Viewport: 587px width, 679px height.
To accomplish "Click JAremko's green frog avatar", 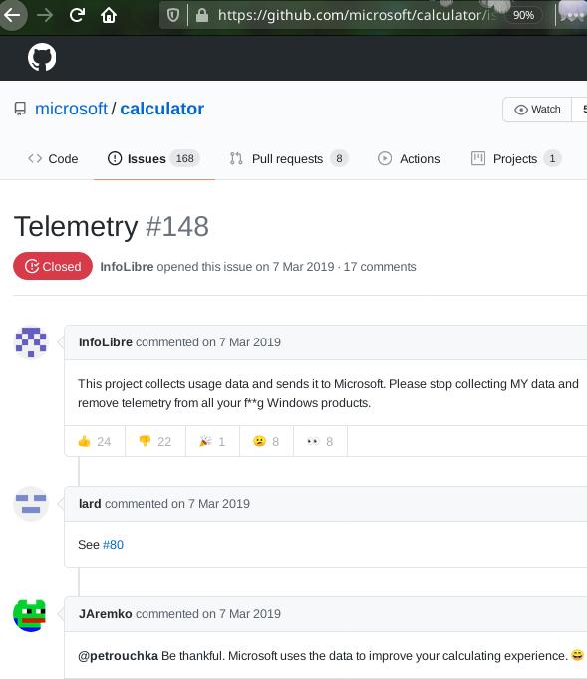I will tap(30, 615).
